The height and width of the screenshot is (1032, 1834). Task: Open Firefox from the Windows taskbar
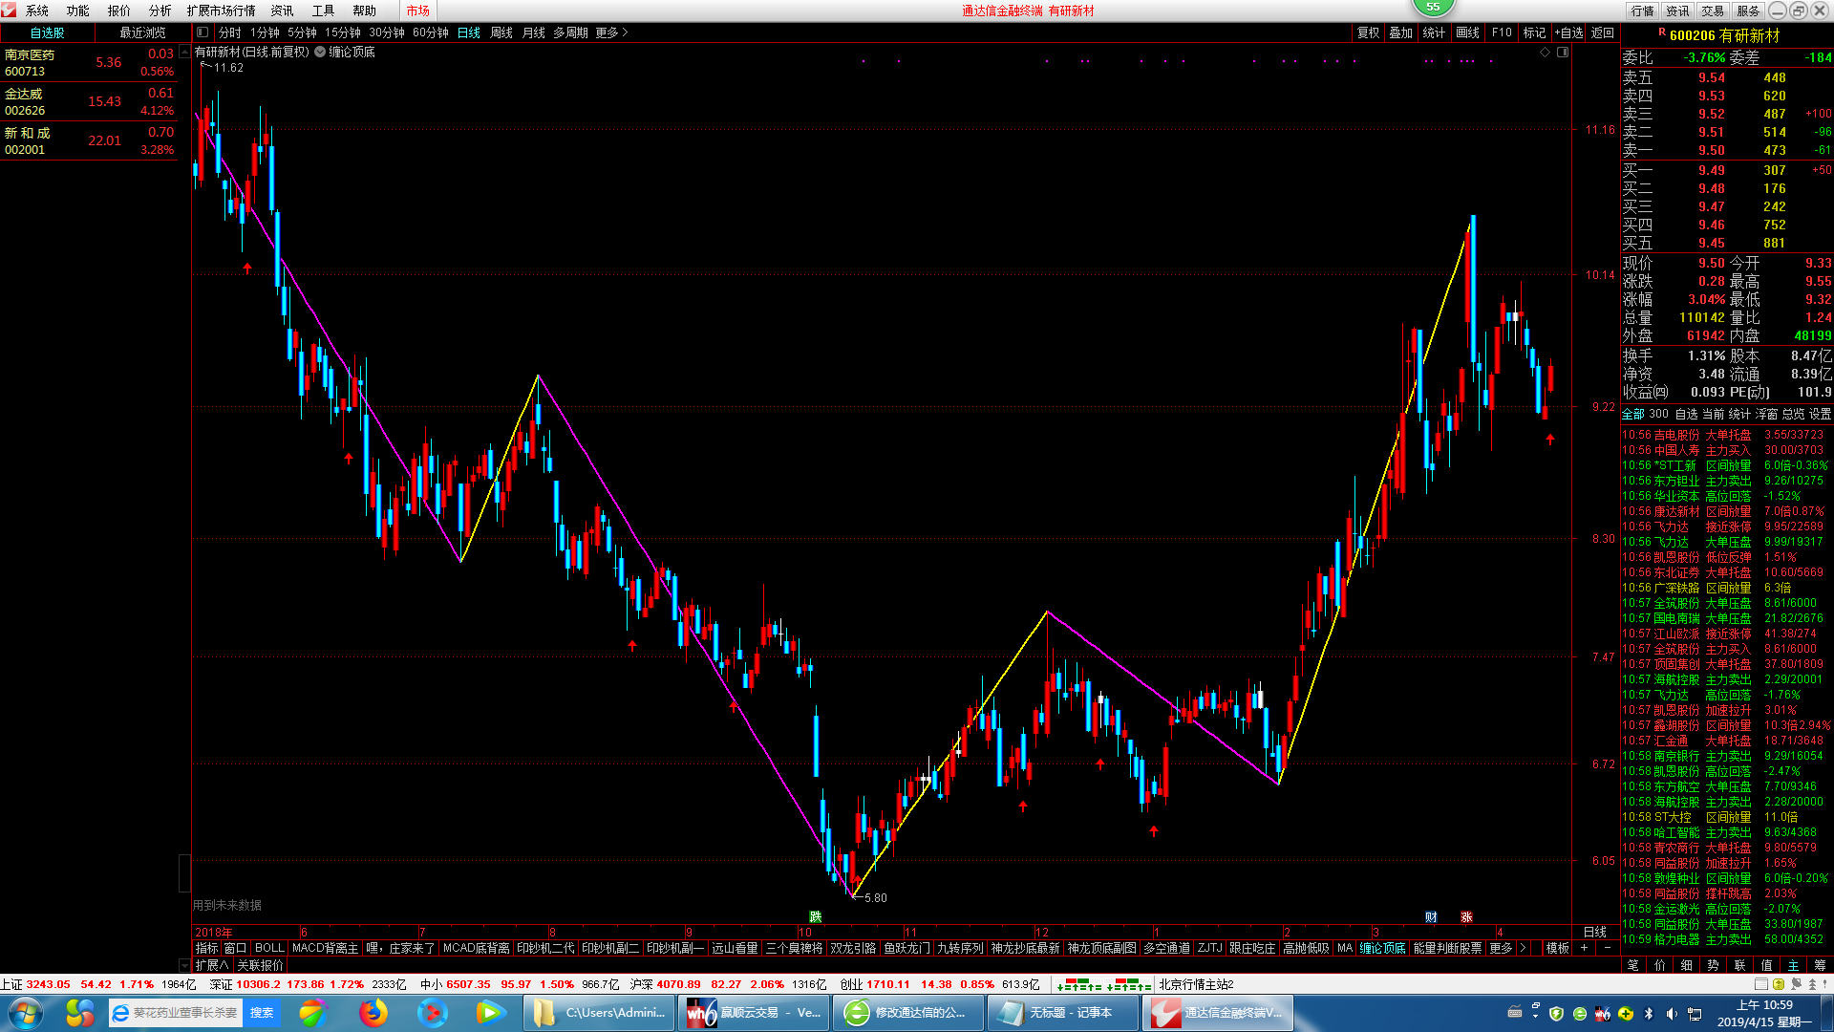[373, 1012]
